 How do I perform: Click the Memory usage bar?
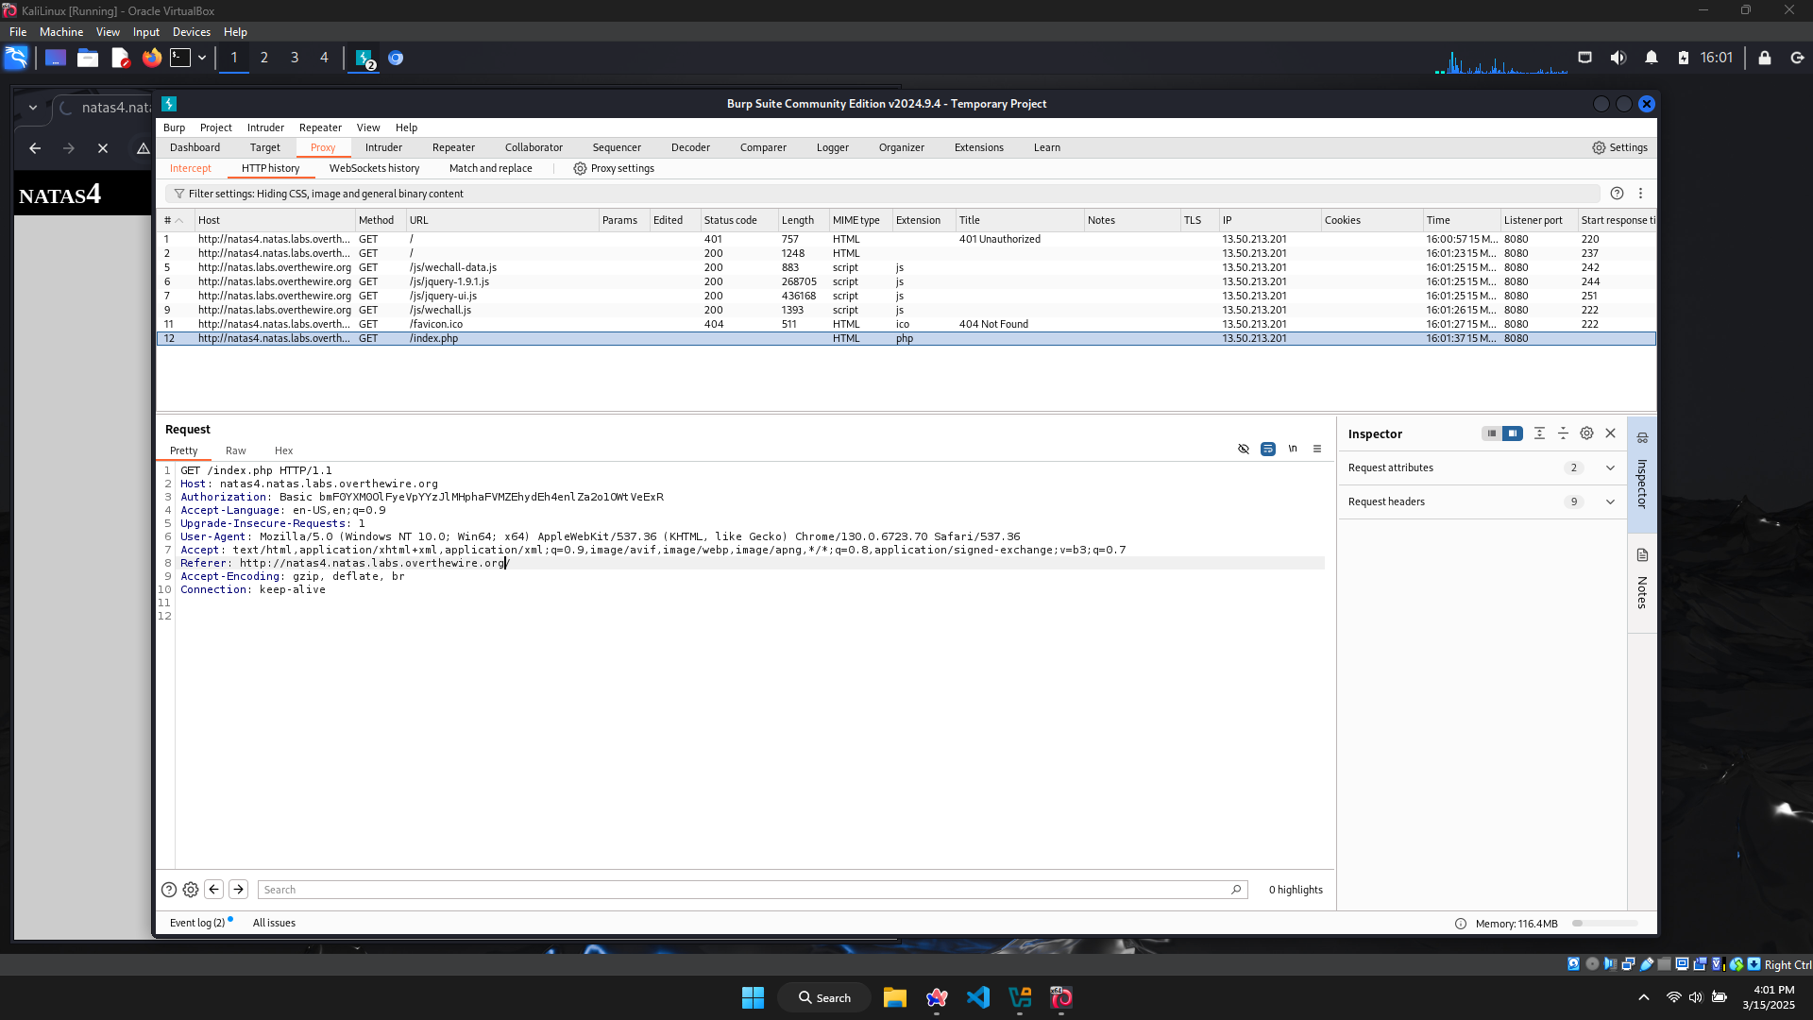(1605, 924)
